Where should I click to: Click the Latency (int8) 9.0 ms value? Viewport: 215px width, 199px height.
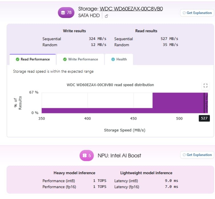(x=172, y=181)
